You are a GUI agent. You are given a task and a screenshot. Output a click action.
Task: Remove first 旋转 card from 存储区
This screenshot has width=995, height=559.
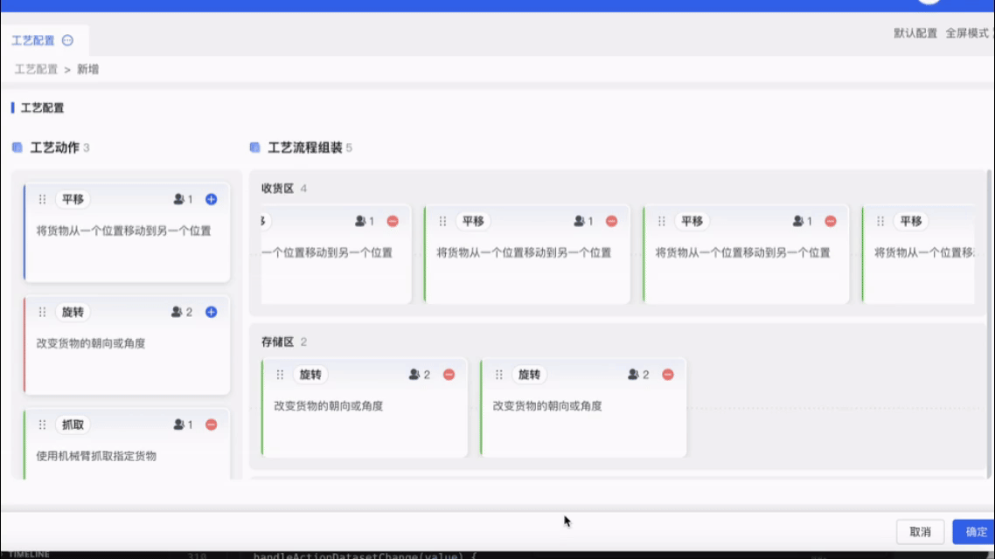449,375
